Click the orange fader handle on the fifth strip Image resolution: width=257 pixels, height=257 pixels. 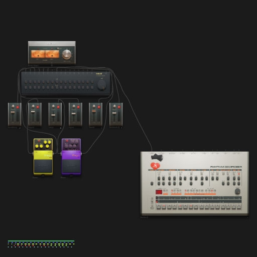tap(94, 111)
